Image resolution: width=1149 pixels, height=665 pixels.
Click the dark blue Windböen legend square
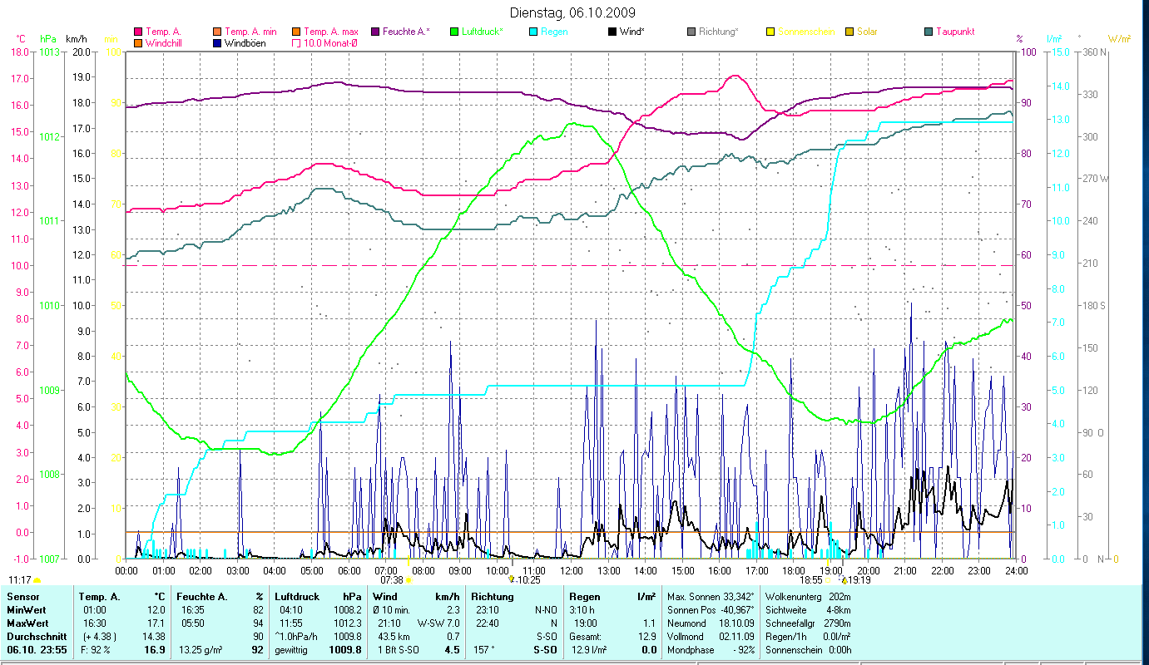(x=218, y=42)
